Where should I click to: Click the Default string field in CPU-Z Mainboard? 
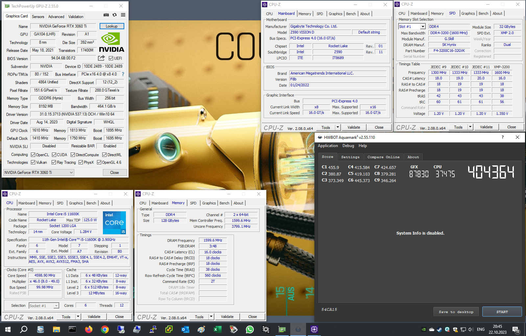click(x=369, y=32)
